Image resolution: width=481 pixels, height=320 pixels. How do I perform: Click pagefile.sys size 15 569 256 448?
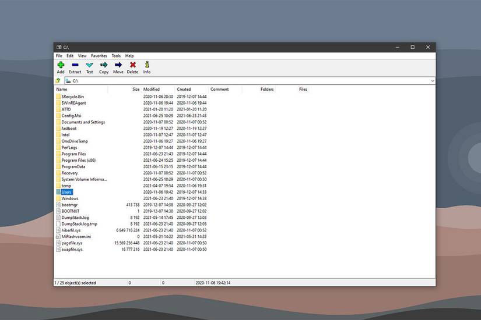pos(127,243)
